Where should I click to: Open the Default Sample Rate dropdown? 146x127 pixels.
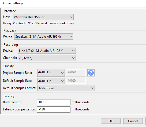(x=51, y=81)
